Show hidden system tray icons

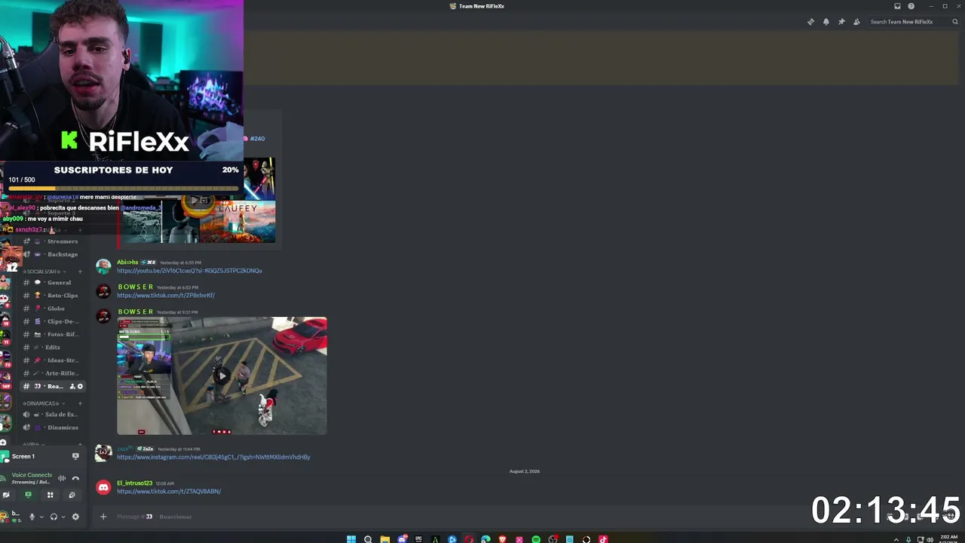896,539
